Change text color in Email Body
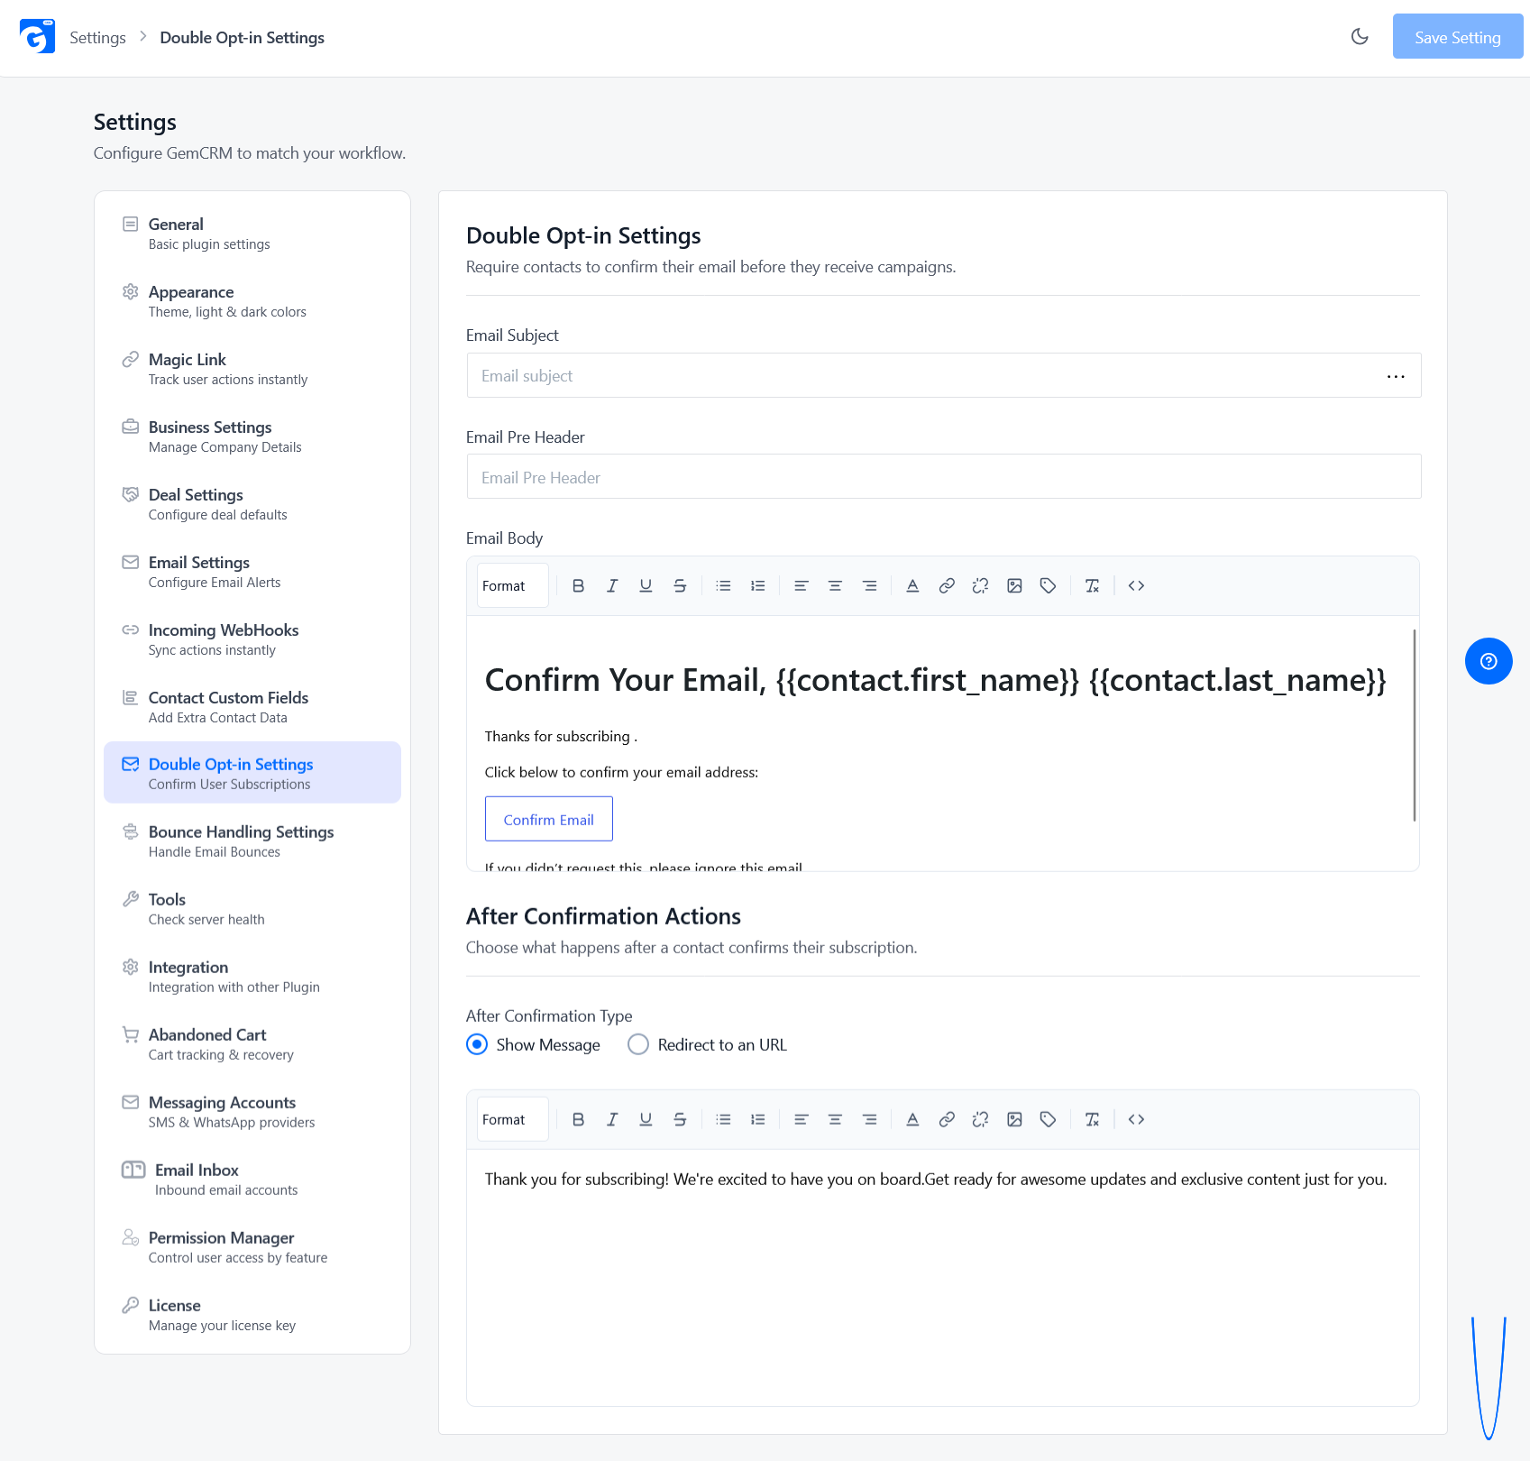 (x=912, y=586)
